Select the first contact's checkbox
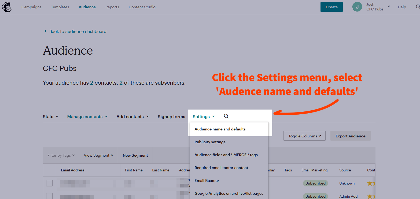The image size is (420, 199). coord(50,183)
